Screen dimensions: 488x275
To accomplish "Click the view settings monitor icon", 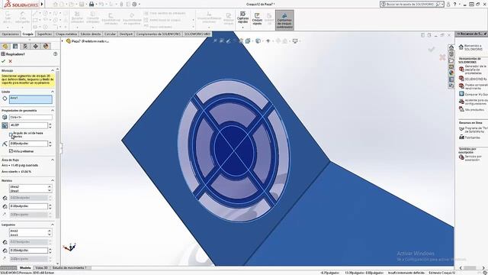I will (295, 40).
